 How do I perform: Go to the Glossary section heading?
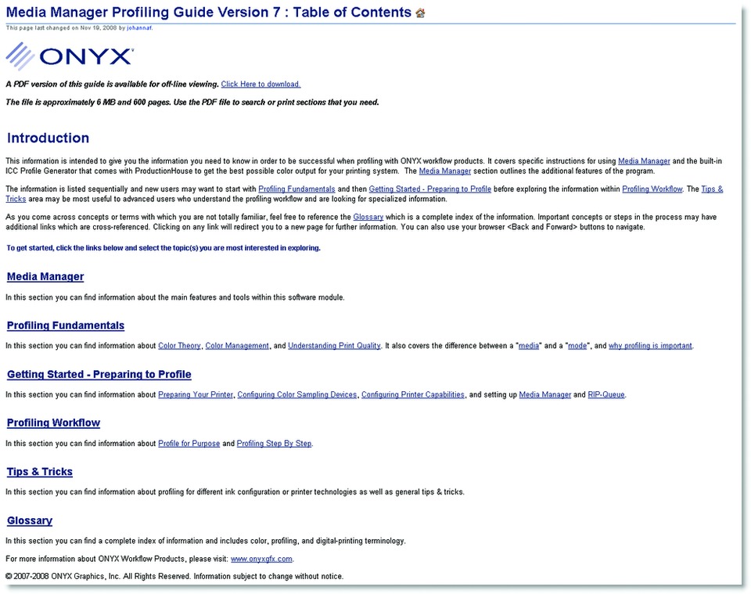30,520
